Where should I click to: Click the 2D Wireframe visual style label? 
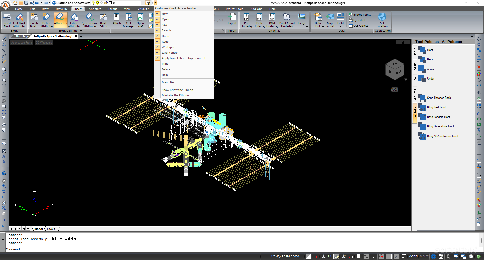coord(44,43)
